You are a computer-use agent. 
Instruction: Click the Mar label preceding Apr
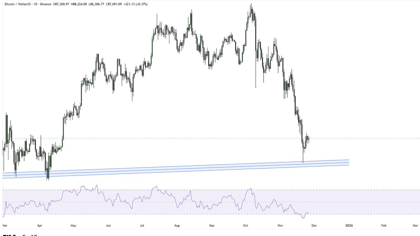click(x=5, y=226)
